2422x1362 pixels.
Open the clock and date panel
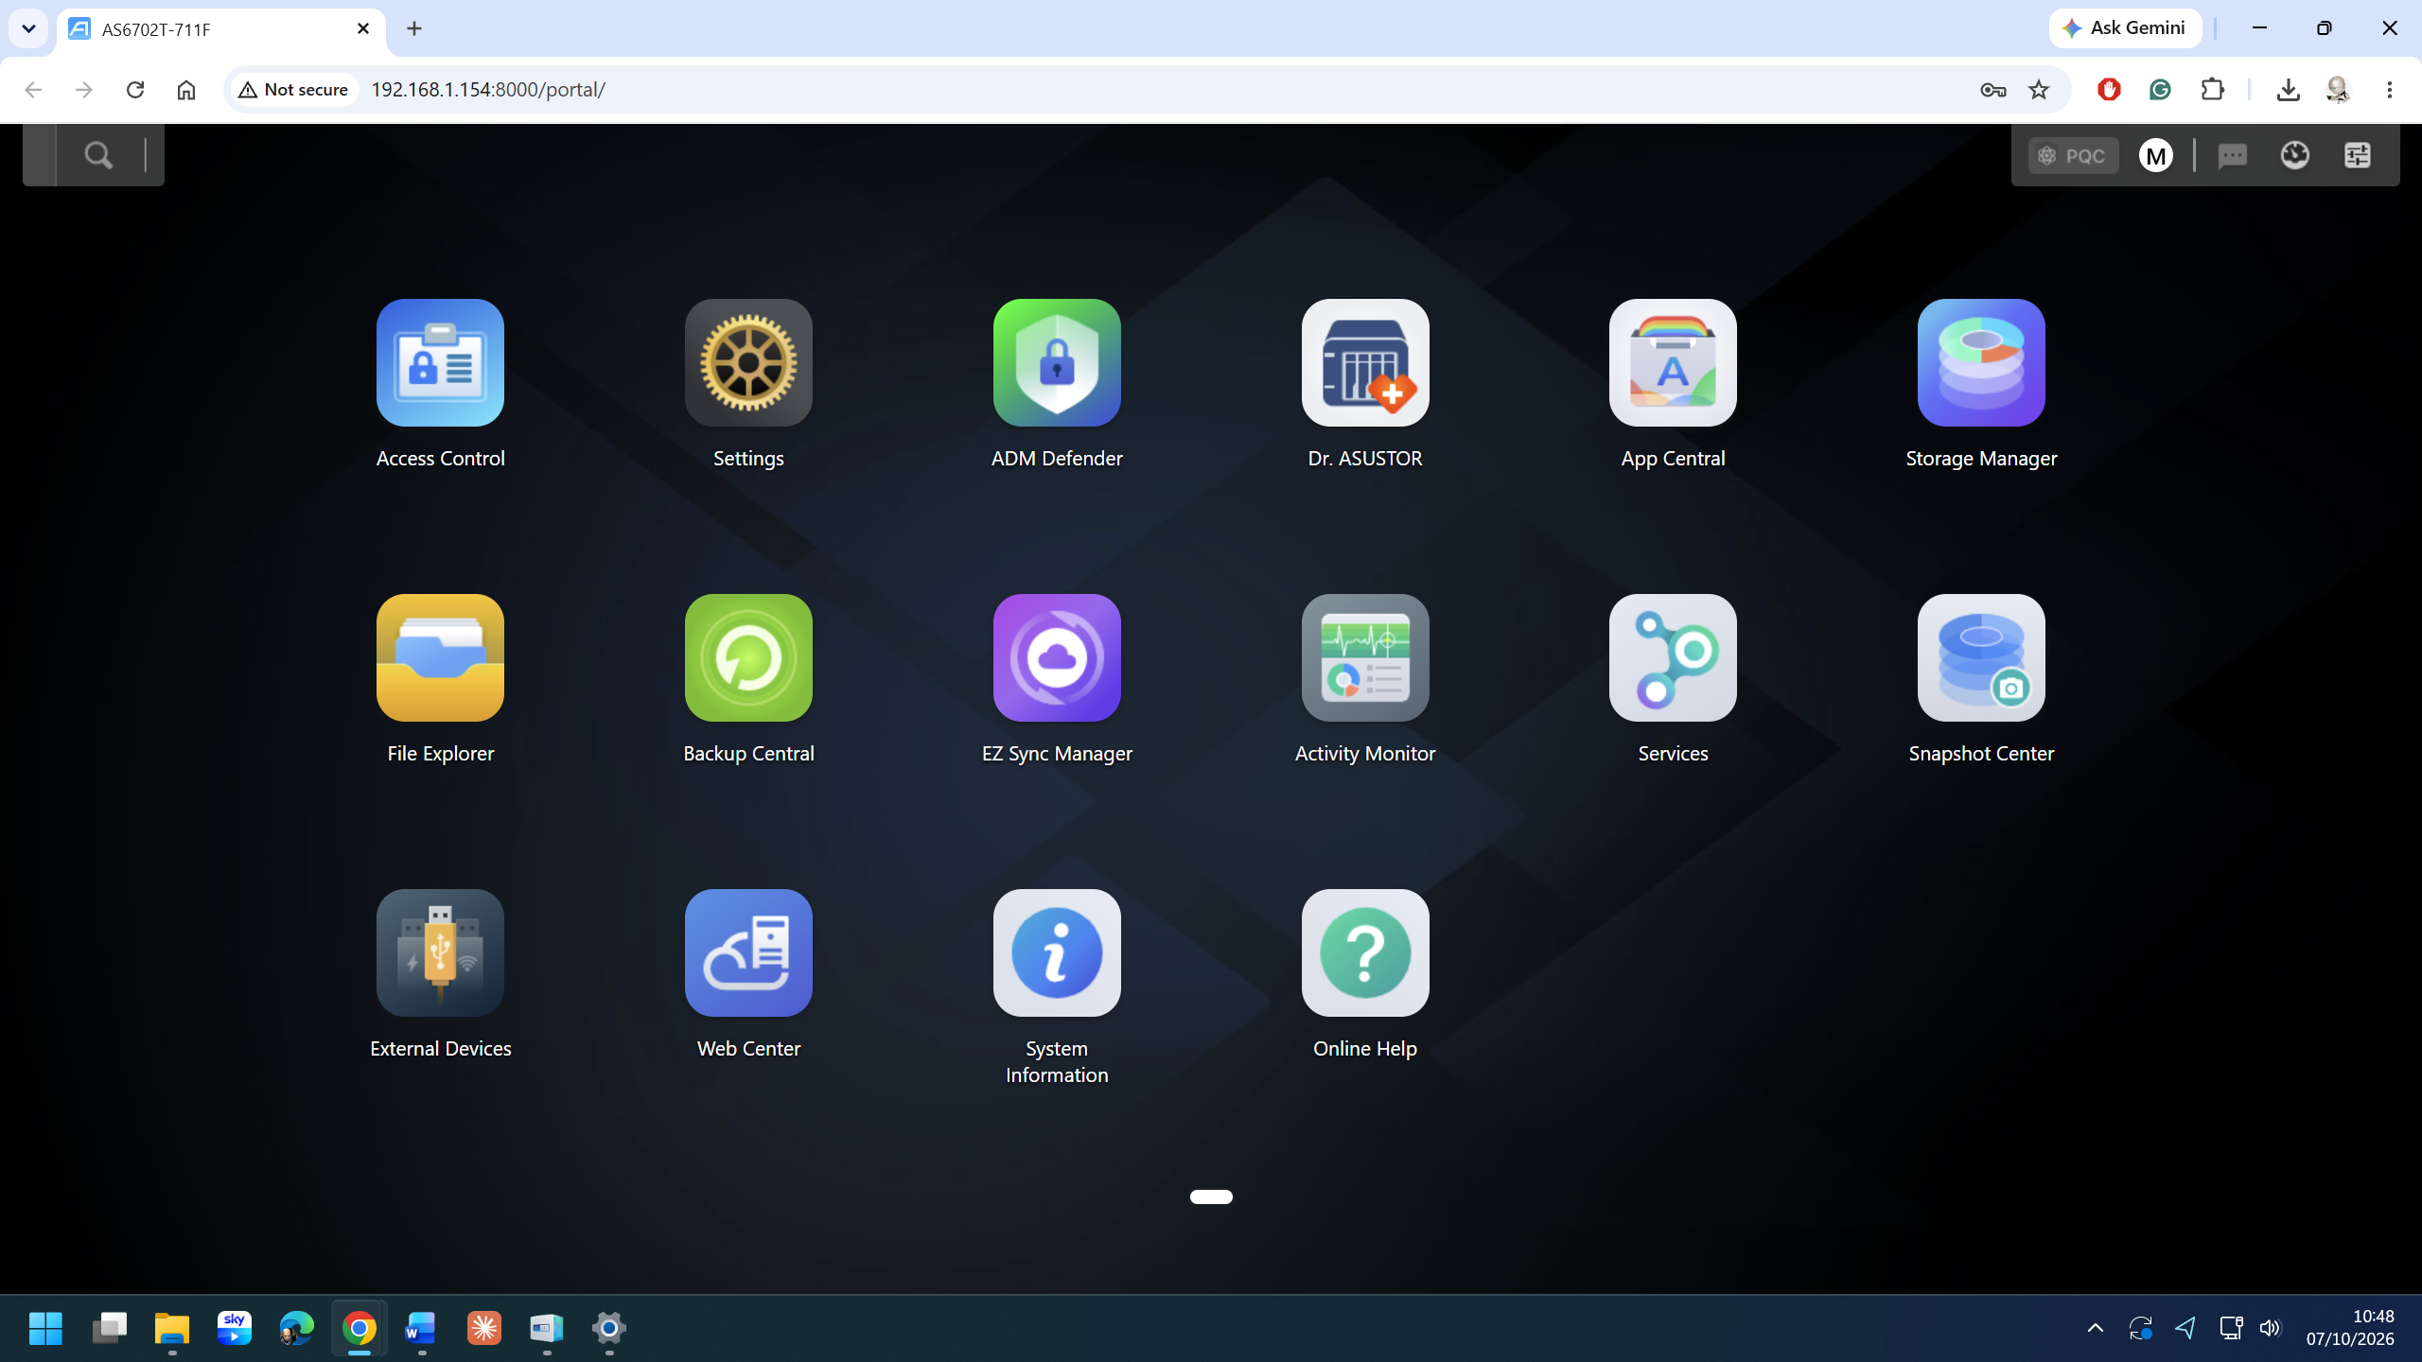2350,1328
